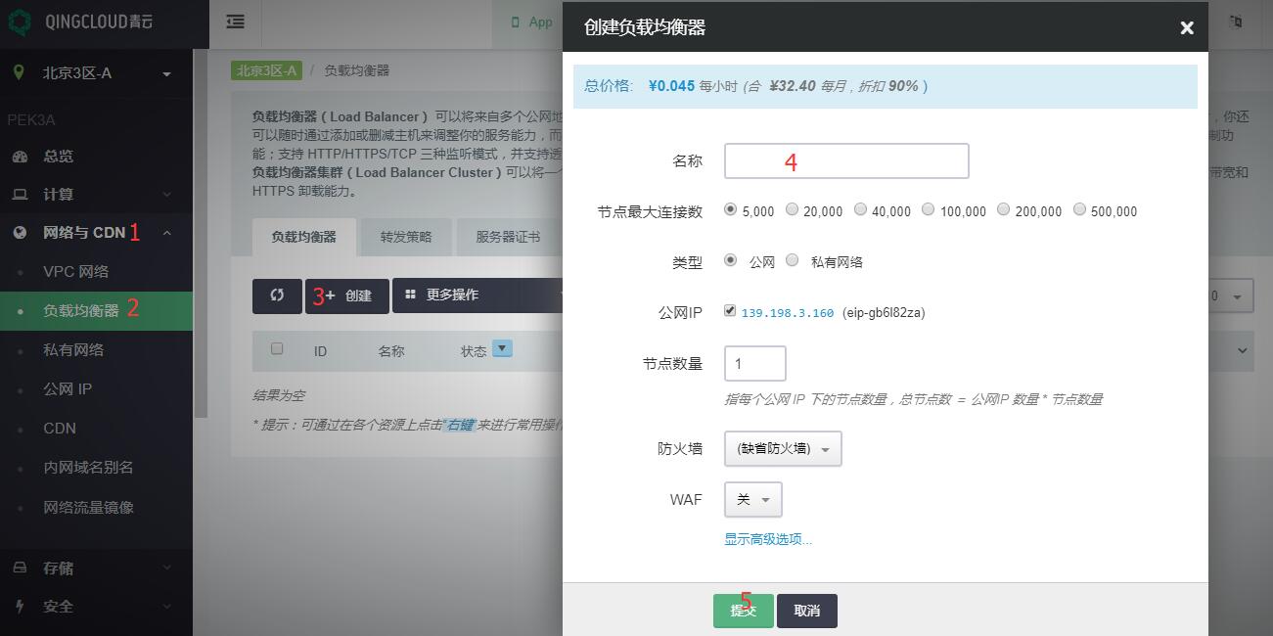Open the 防火墙 dropdown
1273x636 pixels.
coord(782,449)
